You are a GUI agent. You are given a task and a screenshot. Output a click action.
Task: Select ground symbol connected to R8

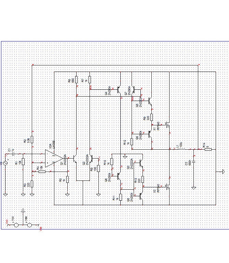pos(98,195)
